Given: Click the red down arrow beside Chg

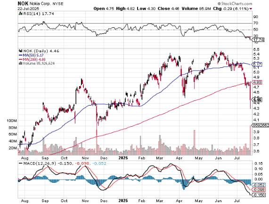Looking at the screenshot, I should click(x=251, y=9).
